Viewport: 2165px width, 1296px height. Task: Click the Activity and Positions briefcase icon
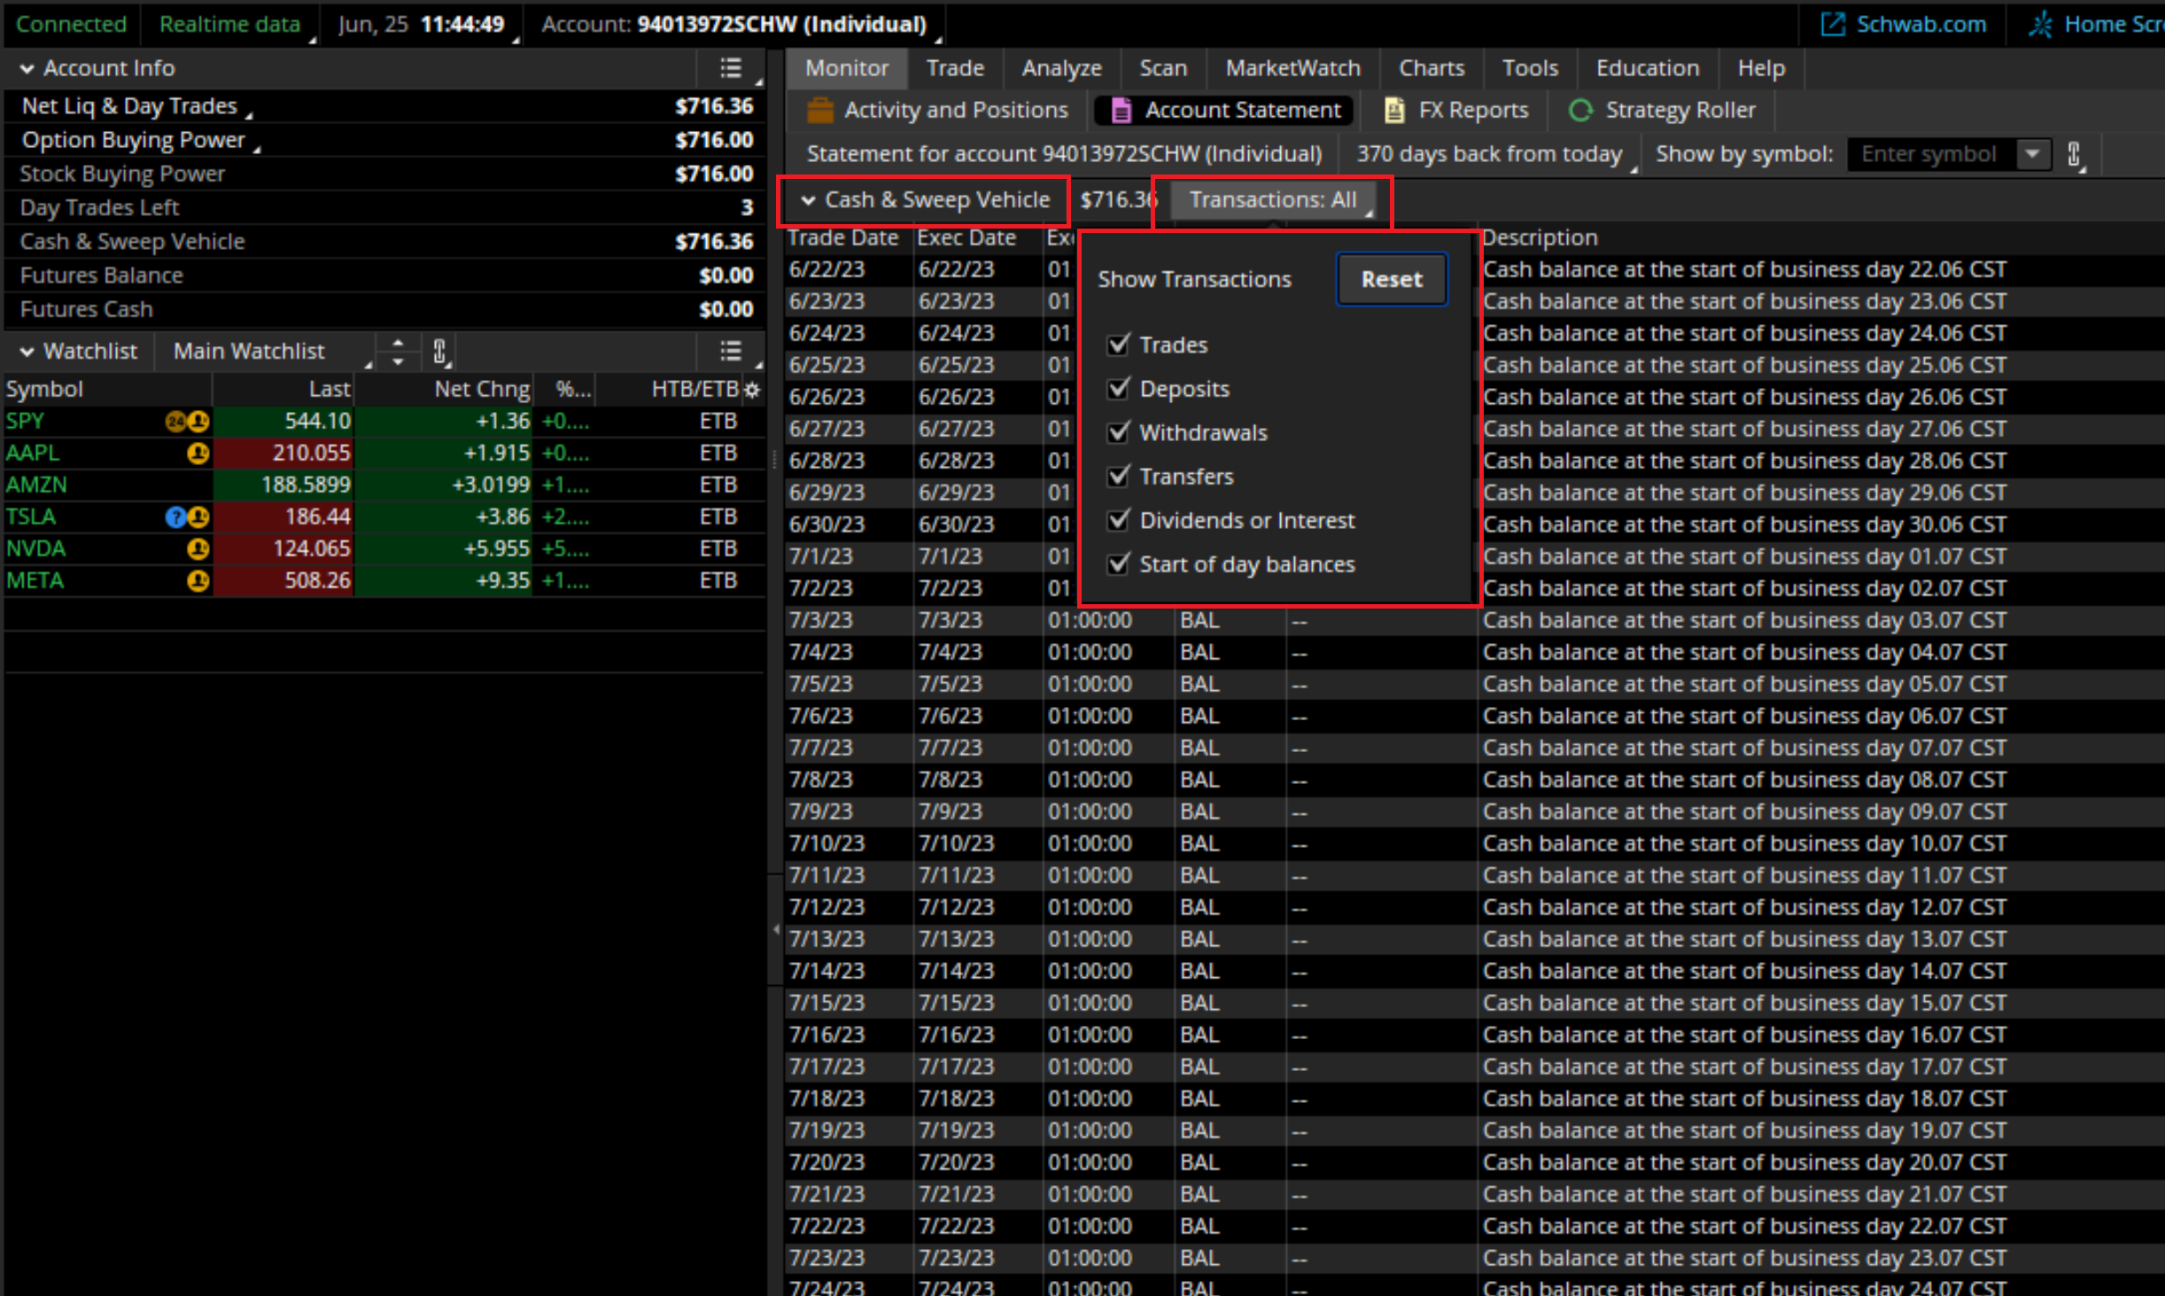tap(819, 111)
